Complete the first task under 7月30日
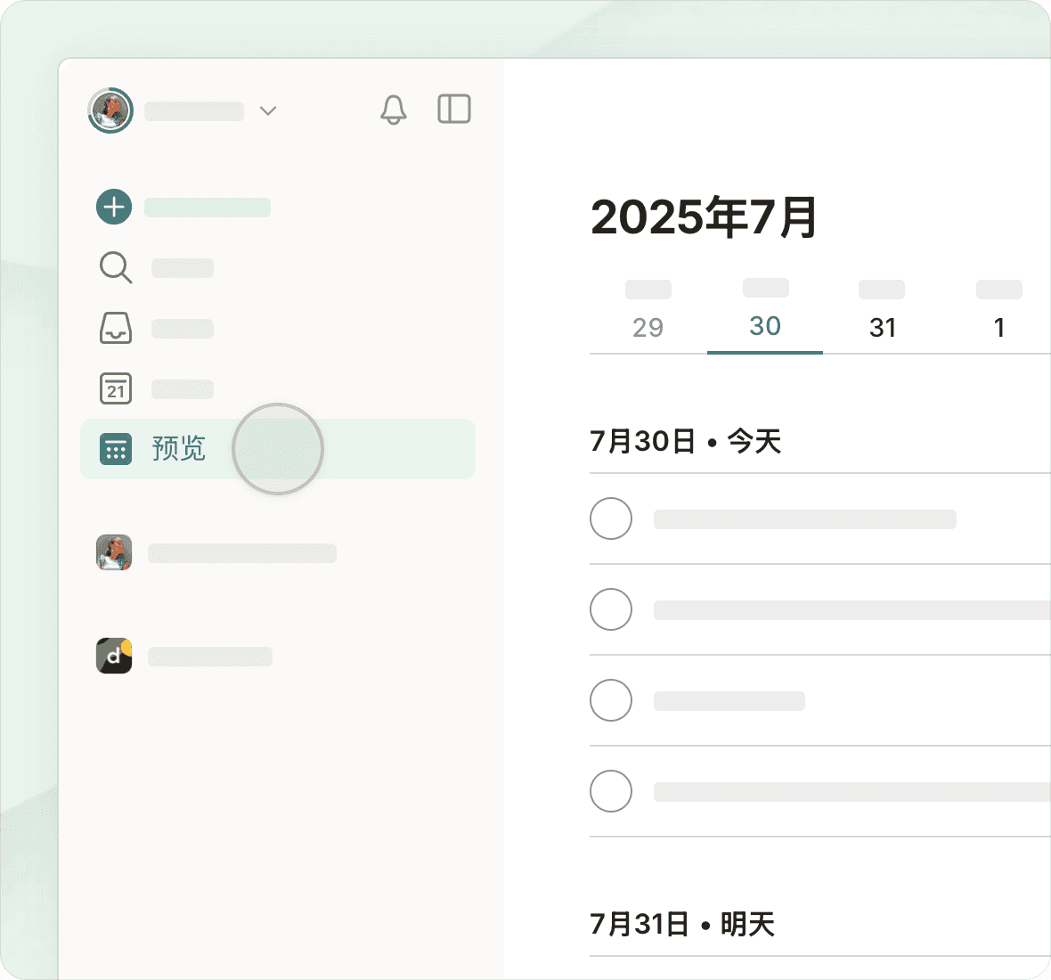Viewport: 1051px width, 980px height. [611, 519]
